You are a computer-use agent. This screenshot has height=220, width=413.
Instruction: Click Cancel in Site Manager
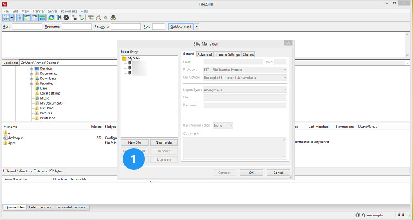tap(278, 173)
